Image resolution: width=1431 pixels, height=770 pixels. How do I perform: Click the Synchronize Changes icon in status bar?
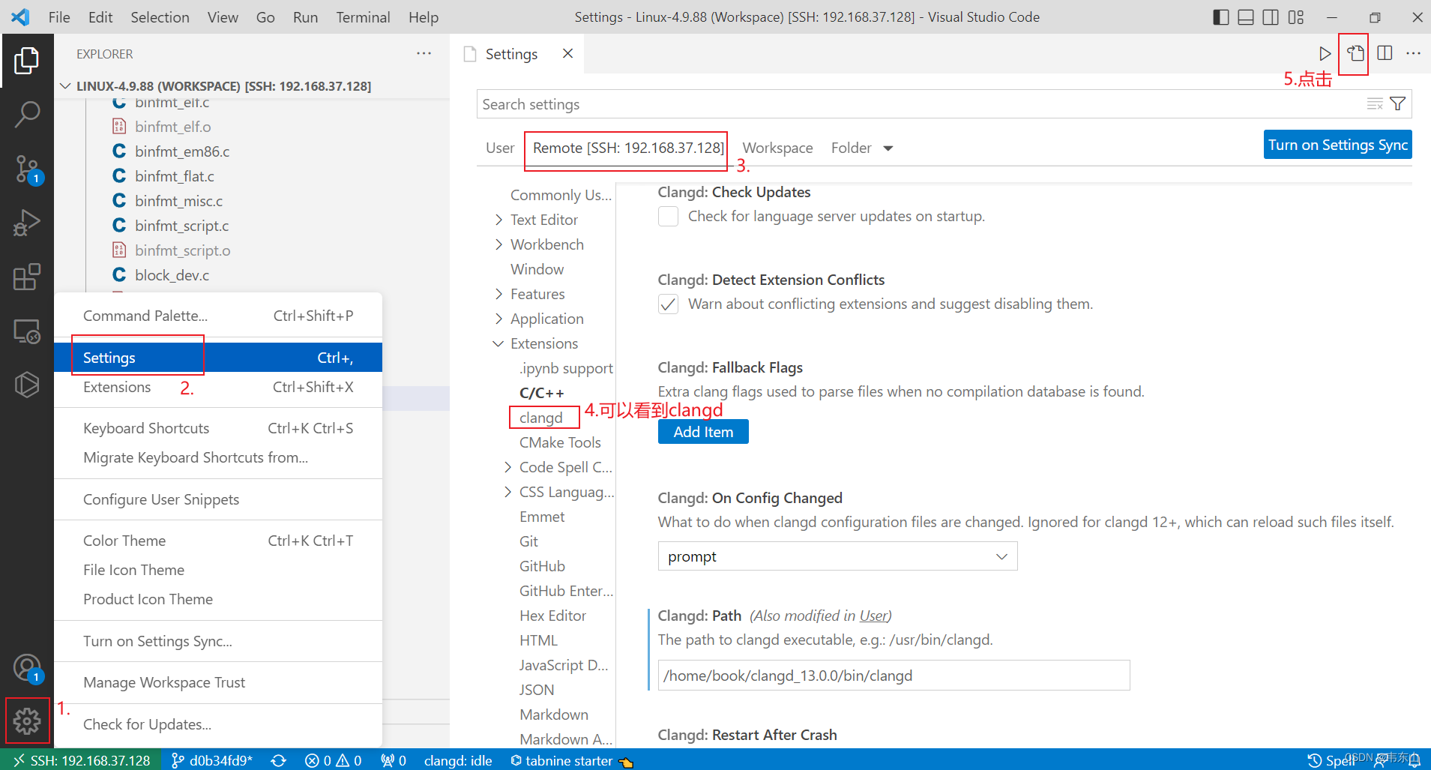coord(279,760)
